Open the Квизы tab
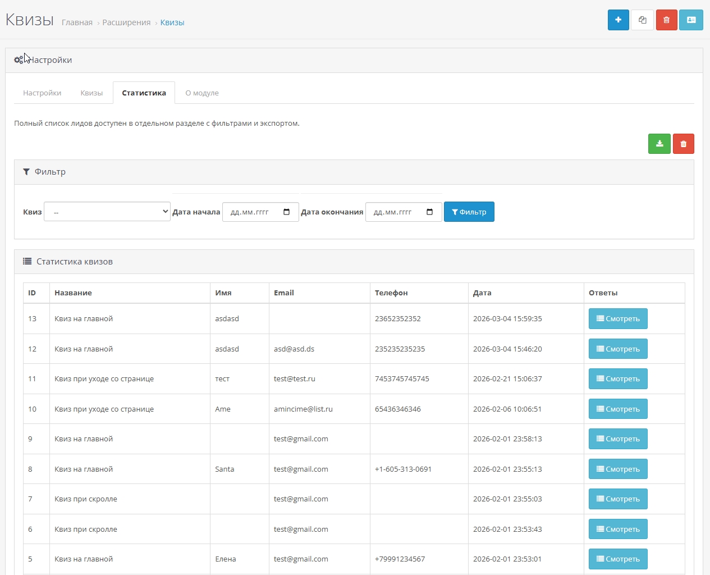This screenshot has width=710, height=575. click(x=91, y=93)
